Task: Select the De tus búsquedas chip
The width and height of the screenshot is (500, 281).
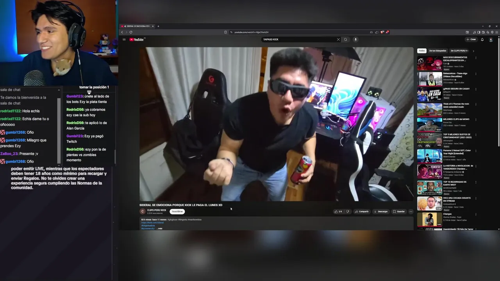Action: (437, 51)
